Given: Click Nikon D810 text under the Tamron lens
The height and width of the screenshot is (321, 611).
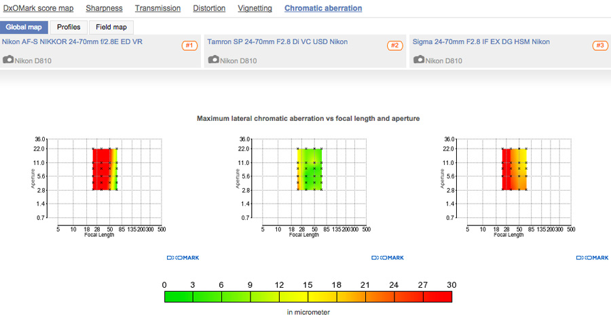Looking at the screenshot, I should point(238,61).
